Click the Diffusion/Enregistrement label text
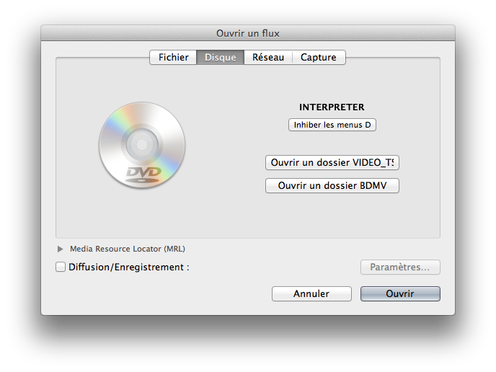The height and width of the screenshot is (372, 496). (128, 267)
